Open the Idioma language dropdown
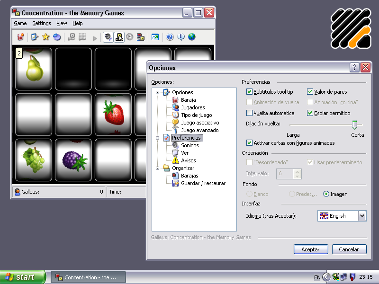This screenshot has width=379, height=284. pos(362,216)
